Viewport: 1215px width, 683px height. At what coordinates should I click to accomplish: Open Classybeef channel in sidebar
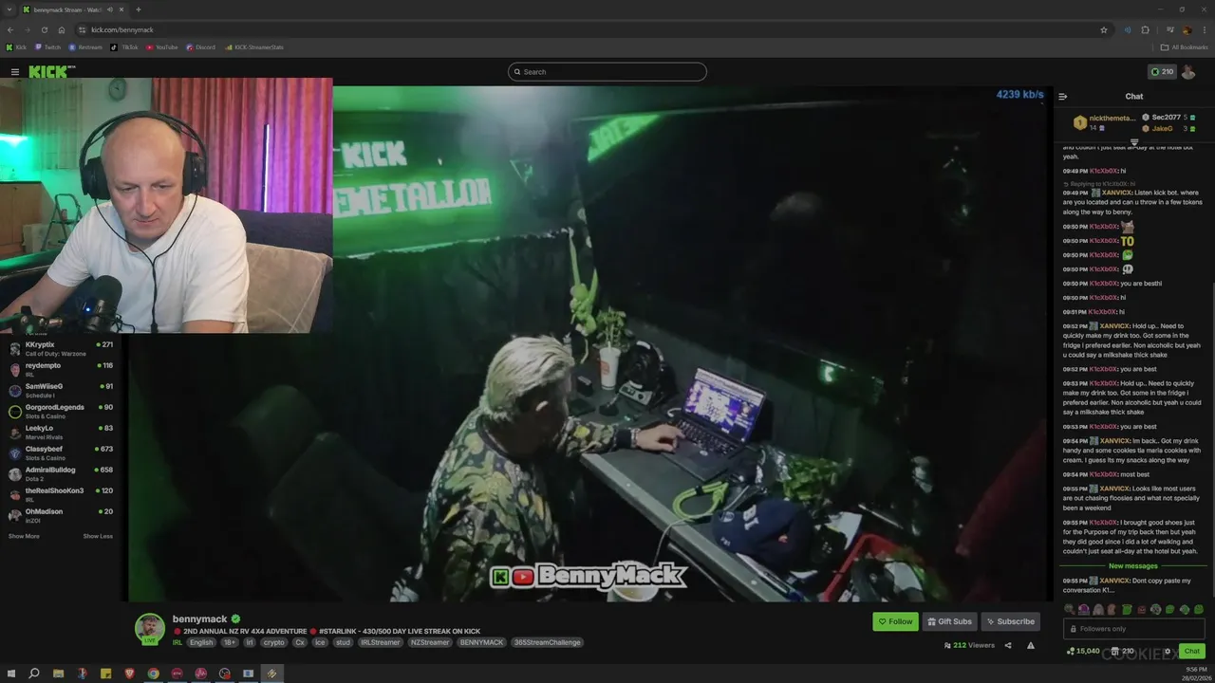(x=63, y=452)
